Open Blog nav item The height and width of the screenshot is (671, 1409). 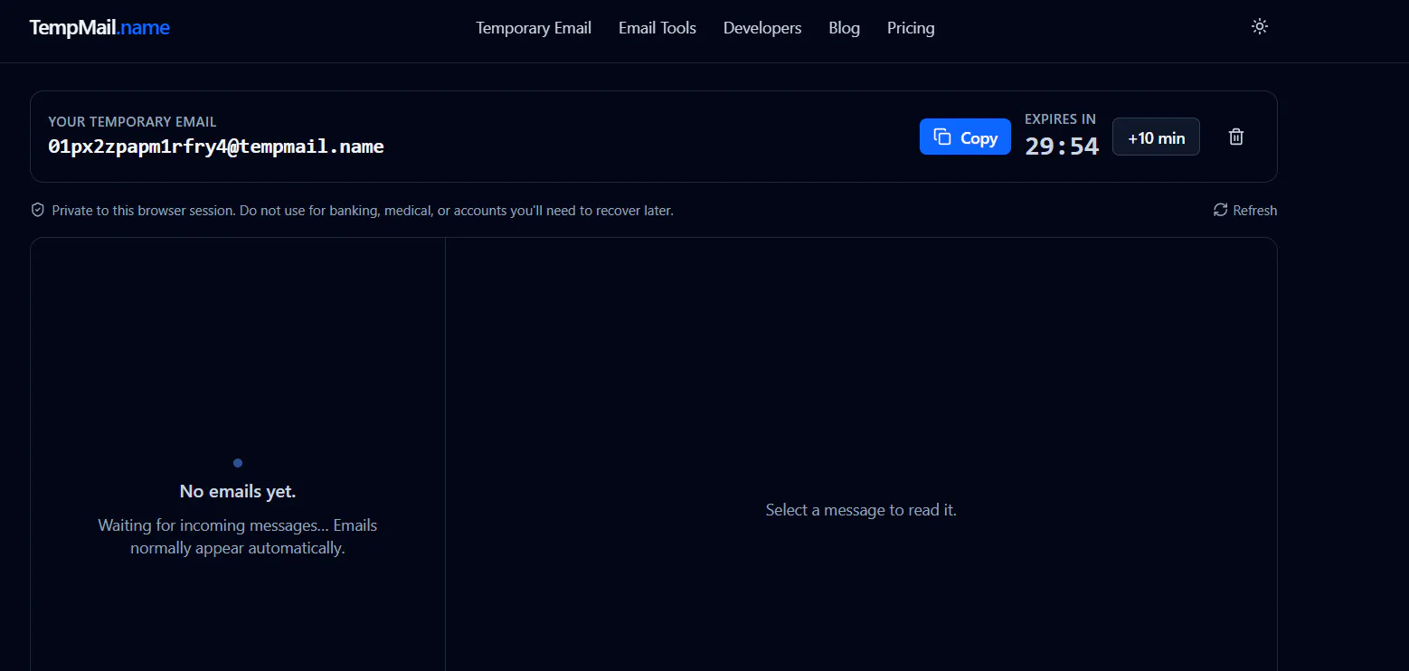845,28
